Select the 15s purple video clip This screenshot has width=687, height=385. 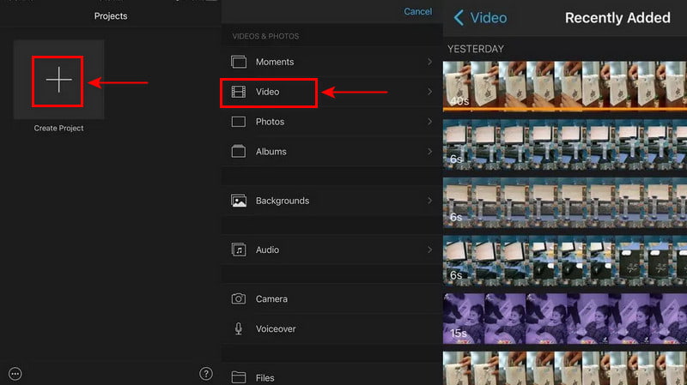click(565, 318)
